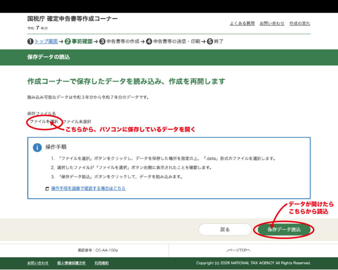Click the new-window icon beside the 操作手順 link
The width and height of the screenshot is (338, 270).
tap(47, 189)
